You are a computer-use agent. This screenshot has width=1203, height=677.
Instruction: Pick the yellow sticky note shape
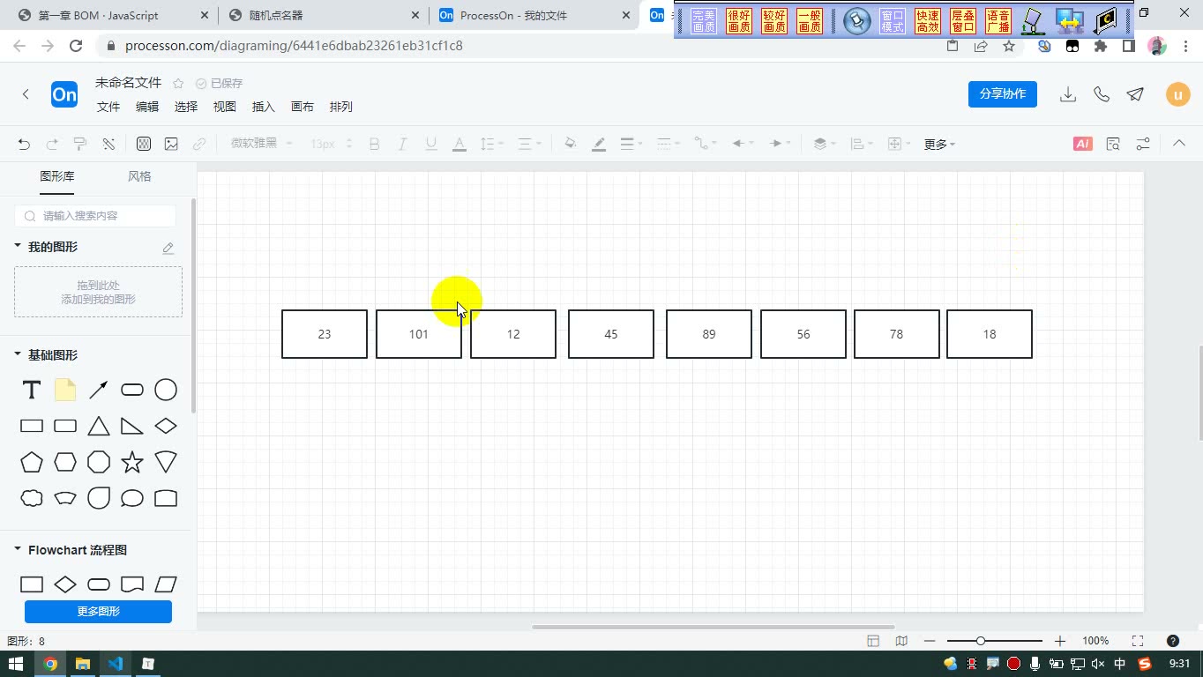pos(65,390)
